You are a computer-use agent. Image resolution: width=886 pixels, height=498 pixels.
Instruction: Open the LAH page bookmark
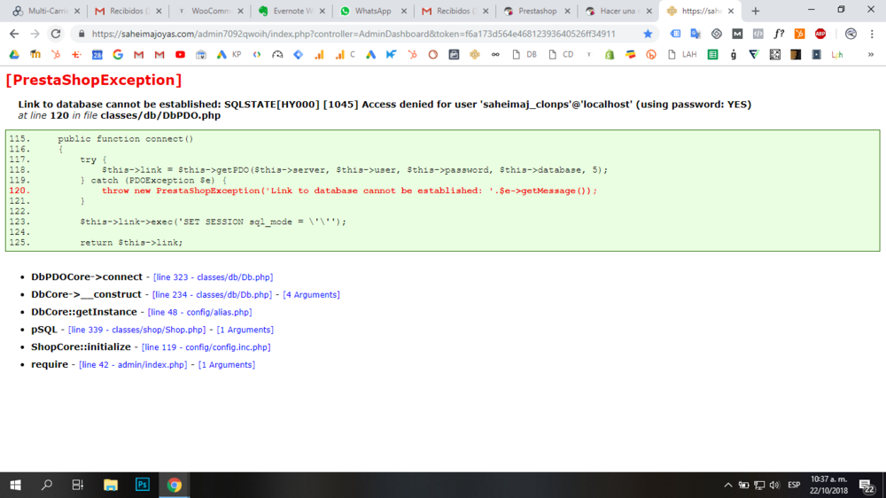pyautogui.click(x=682, y=55)
